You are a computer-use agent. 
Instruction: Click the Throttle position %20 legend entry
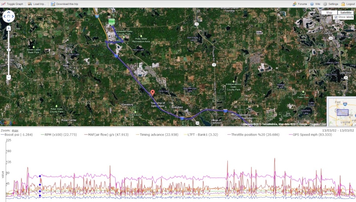click(254, 135)
